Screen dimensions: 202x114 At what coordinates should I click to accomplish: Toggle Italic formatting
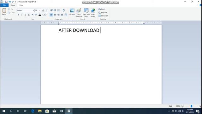pos(22,15)
